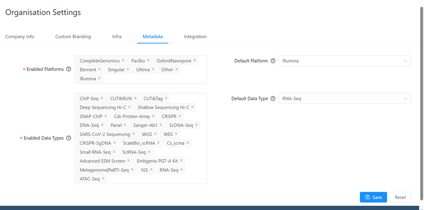
Task: Show help tooltip for Default Data Type
Action: click(x=273, y=99)
